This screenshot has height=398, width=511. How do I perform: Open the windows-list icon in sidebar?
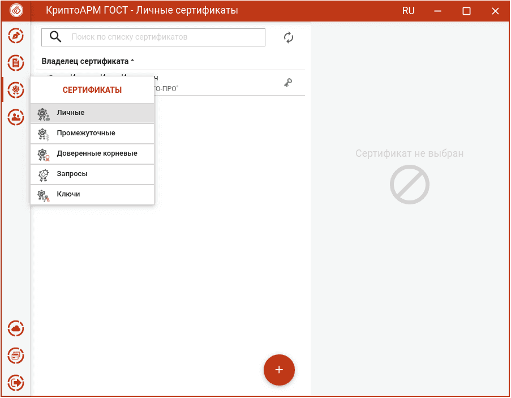click(x=16, y=356)
